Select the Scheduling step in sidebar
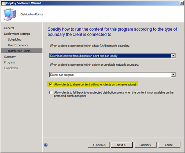The width and height of the screenshot is (185, 153). [15, 40]
